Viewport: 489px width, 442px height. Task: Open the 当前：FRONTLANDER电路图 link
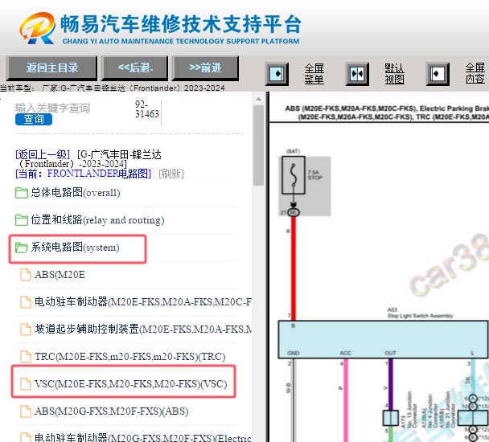[x=84, y=174]
